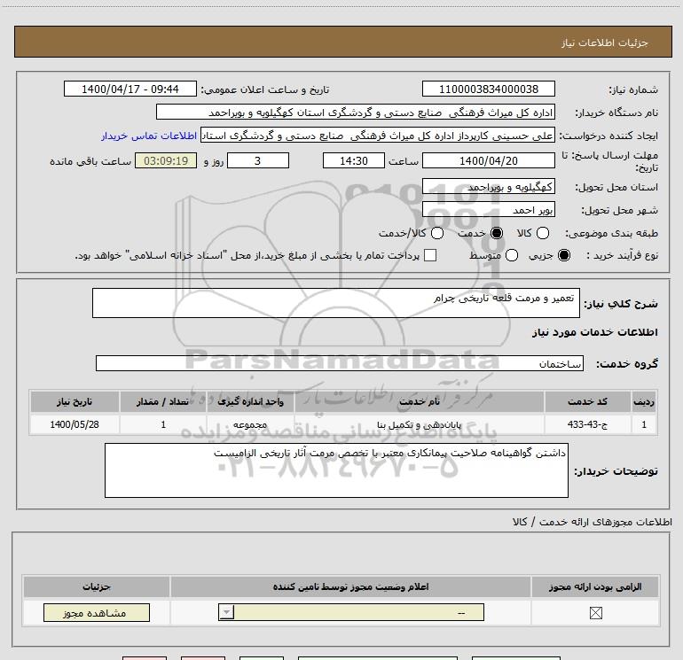Click the واحد اندازه گیری column header

coord(250,401)
